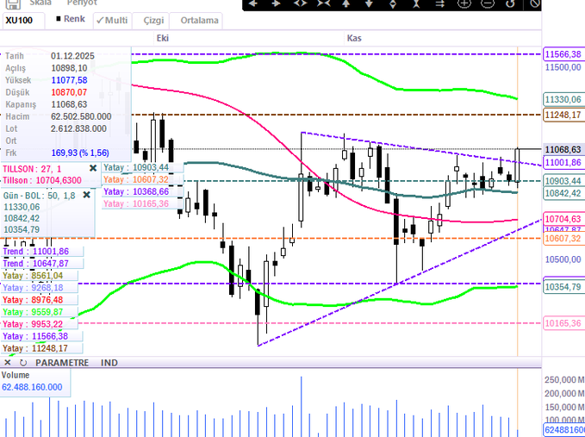Click the vertical stretch double-arrow icon
This screenshot has height=437, width=585.
[393, 3]
